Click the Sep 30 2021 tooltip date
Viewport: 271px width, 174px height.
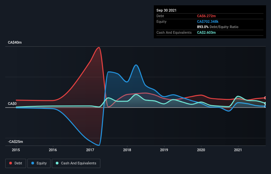[166, 10]
